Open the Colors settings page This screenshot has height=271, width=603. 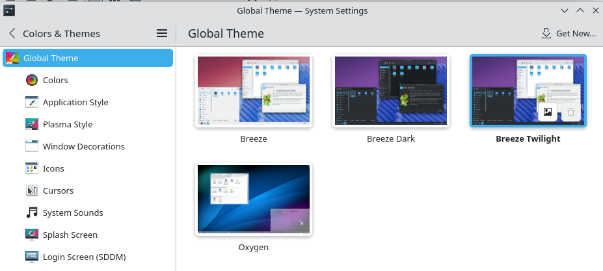(88, 80)
